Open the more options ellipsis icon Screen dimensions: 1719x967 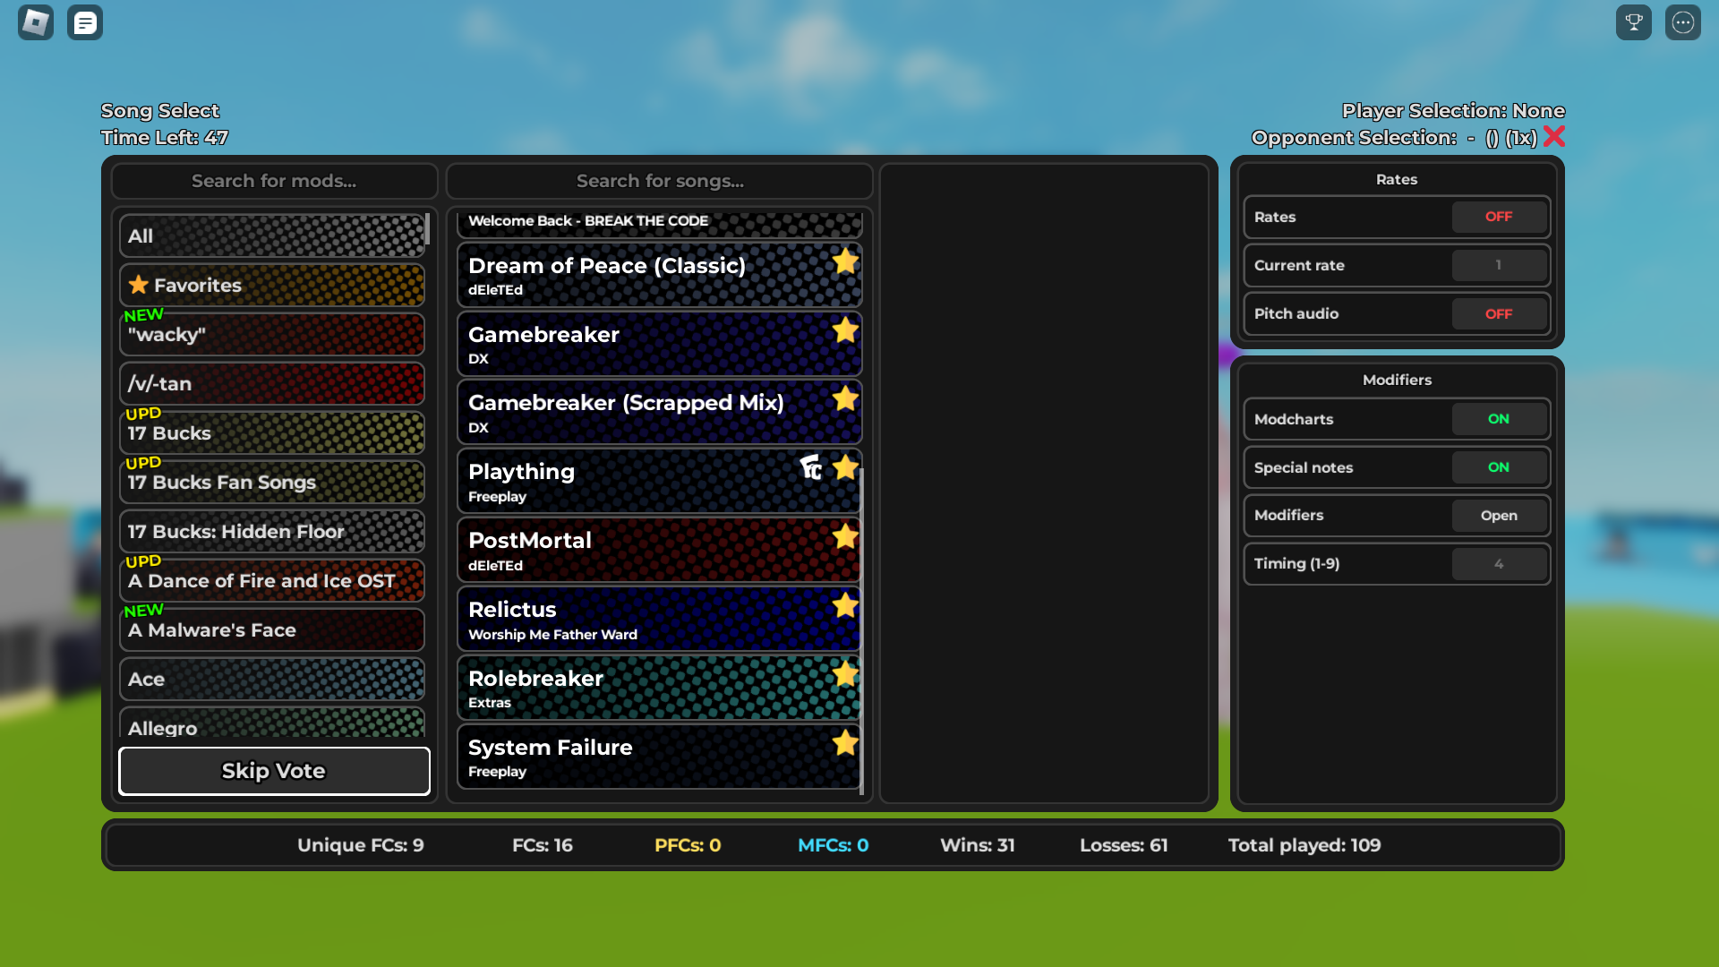click(x=1682, y=22)
